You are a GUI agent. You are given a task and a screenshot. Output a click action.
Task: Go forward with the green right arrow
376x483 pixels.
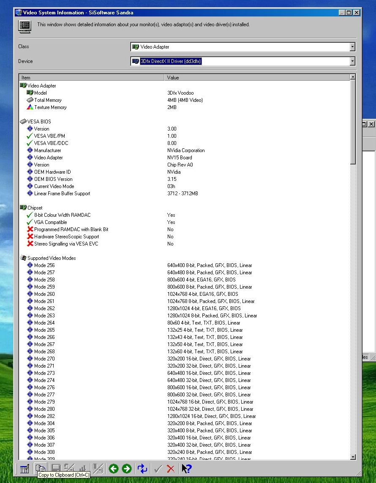pos(127,469)
